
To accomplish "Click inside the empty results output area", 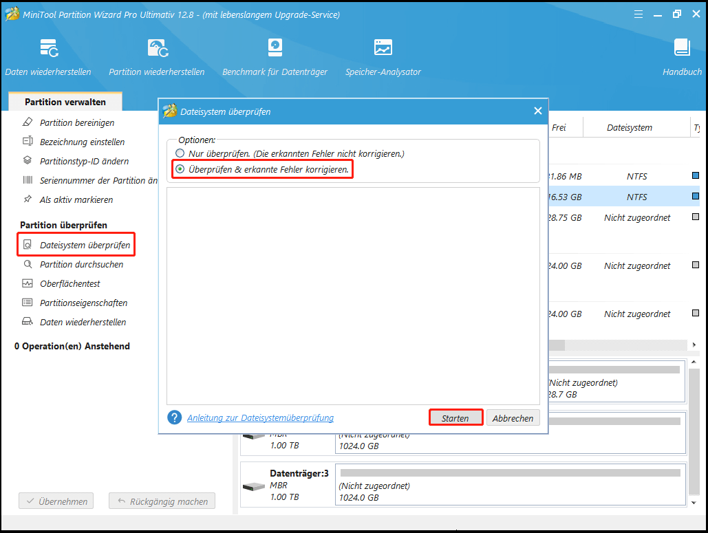I will [353, 296].
